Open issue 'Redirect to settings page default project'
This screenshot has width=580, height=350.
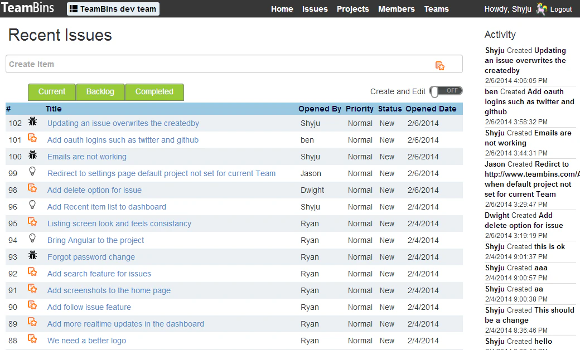point(161,173)
